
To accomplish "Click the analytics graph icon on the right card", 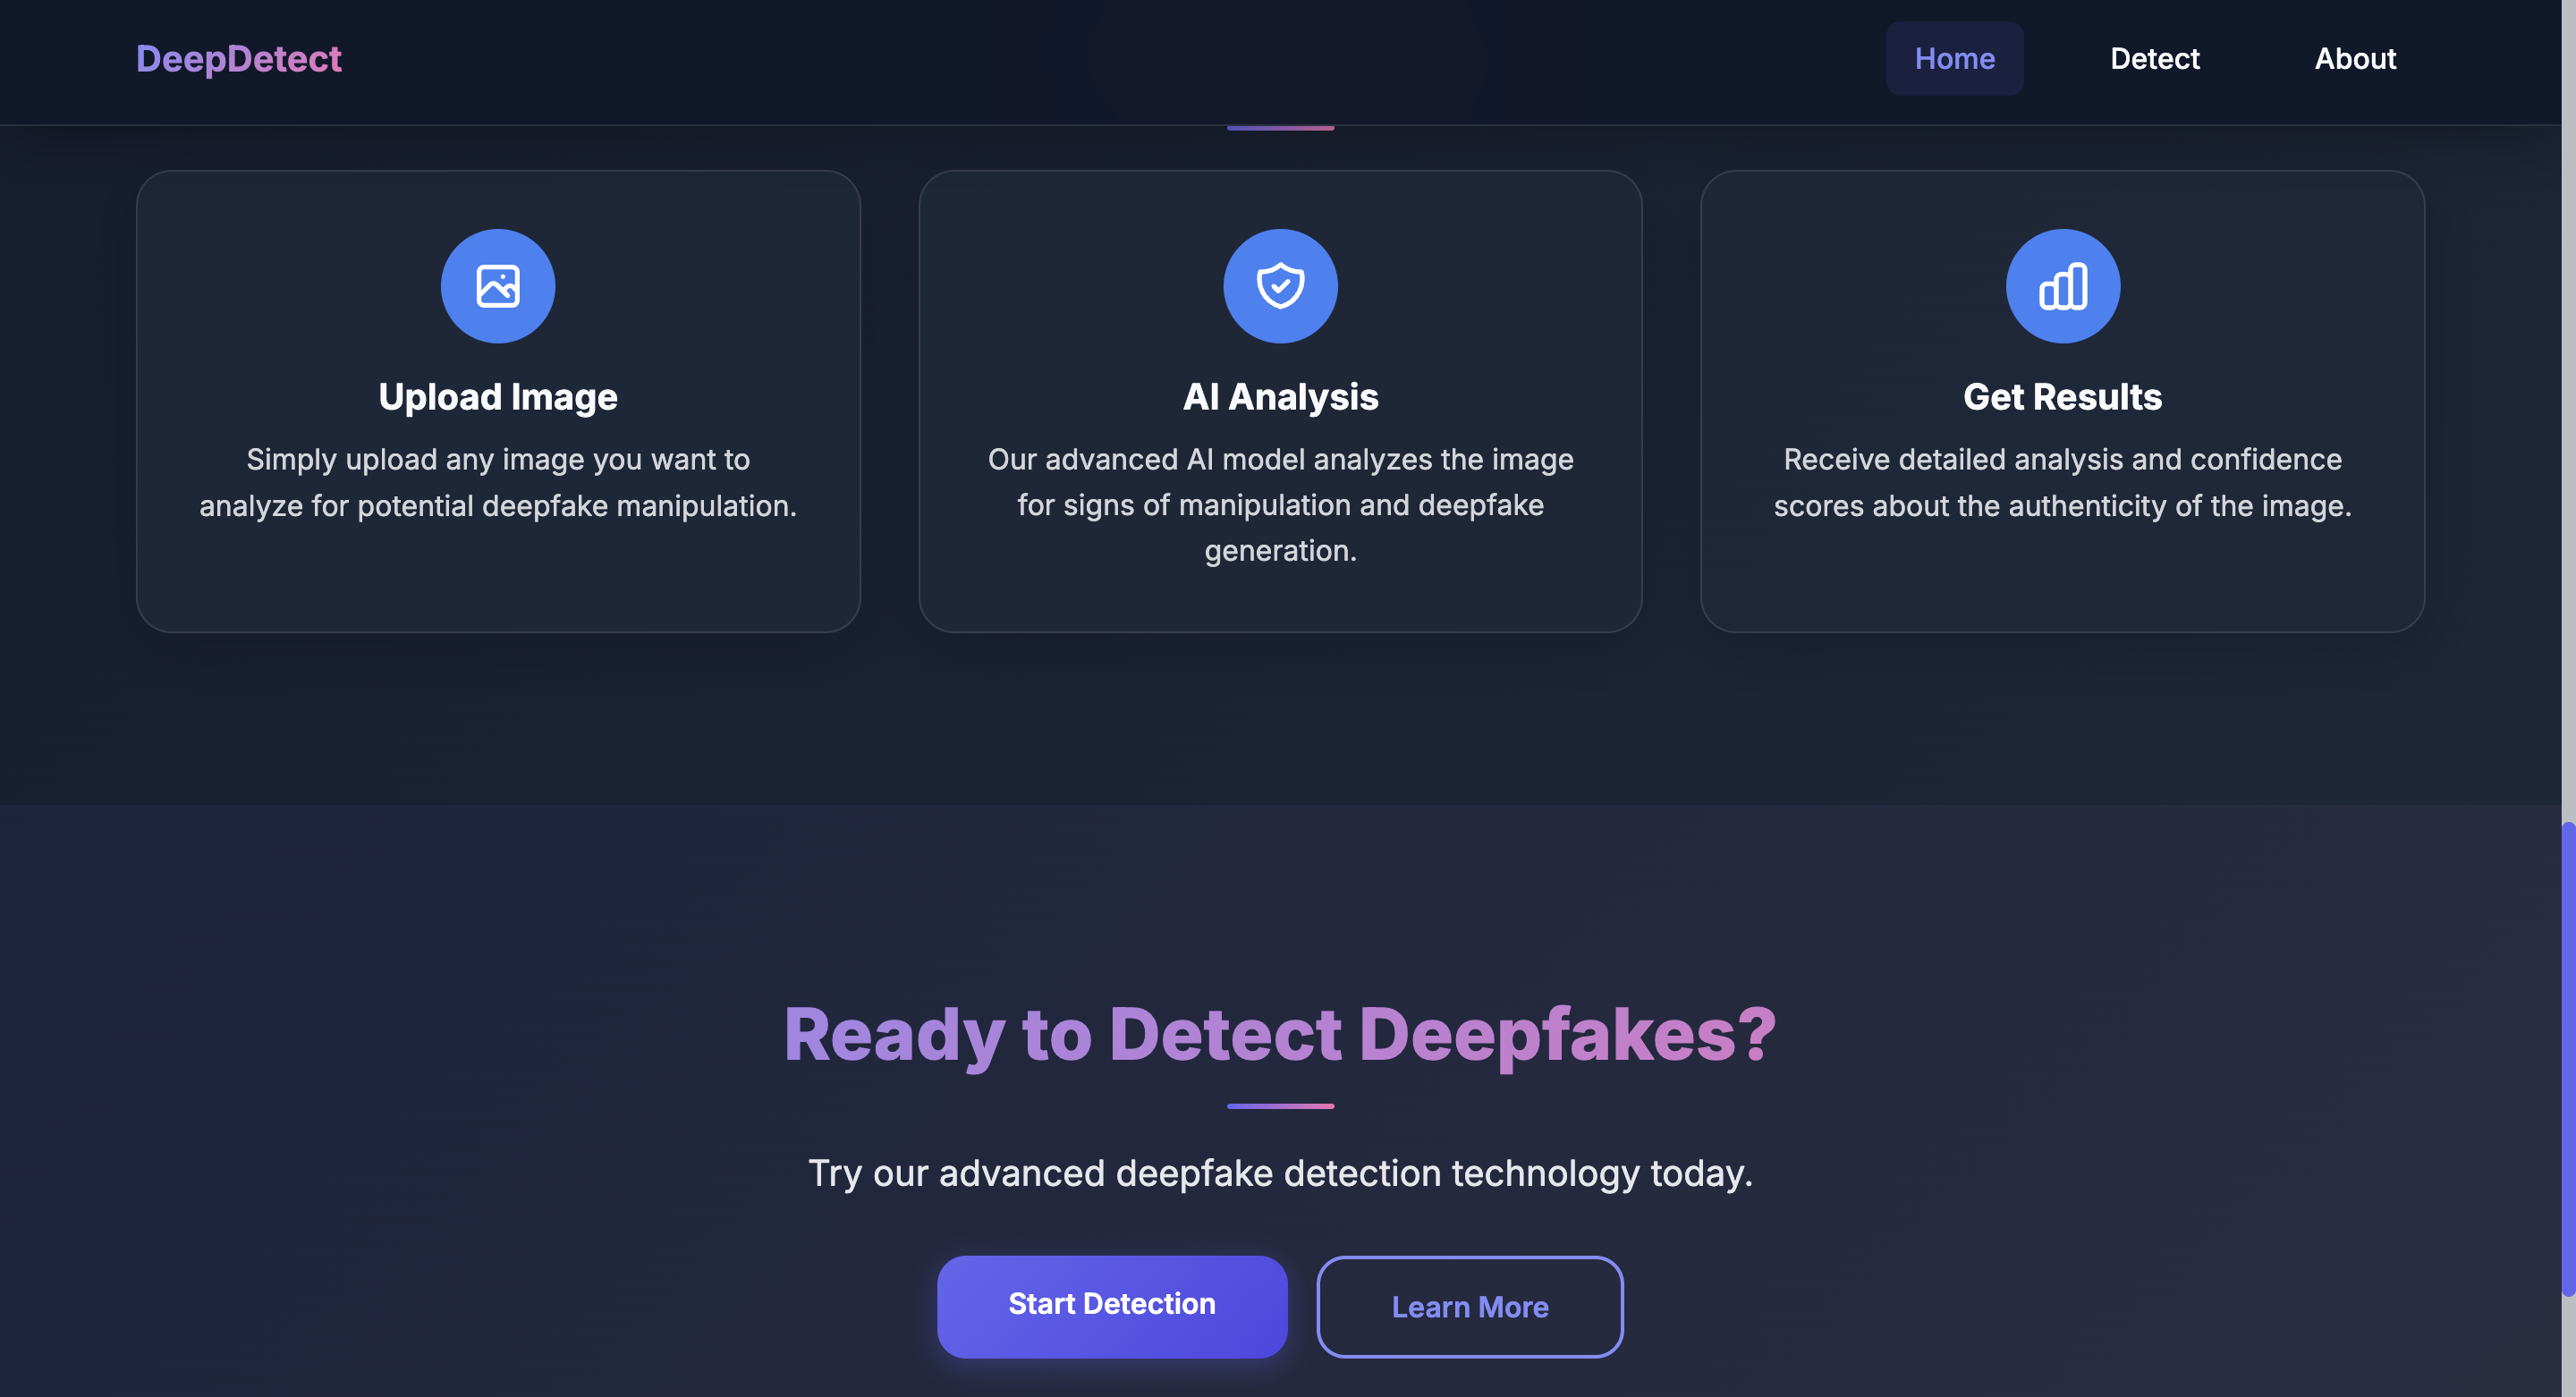I will point(2062,285).
